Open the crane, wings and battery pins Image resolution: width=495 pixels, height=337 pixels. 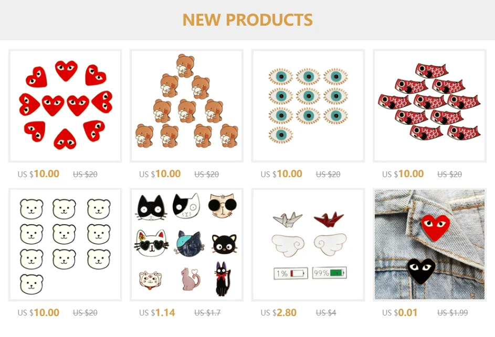tap(308, 245)
